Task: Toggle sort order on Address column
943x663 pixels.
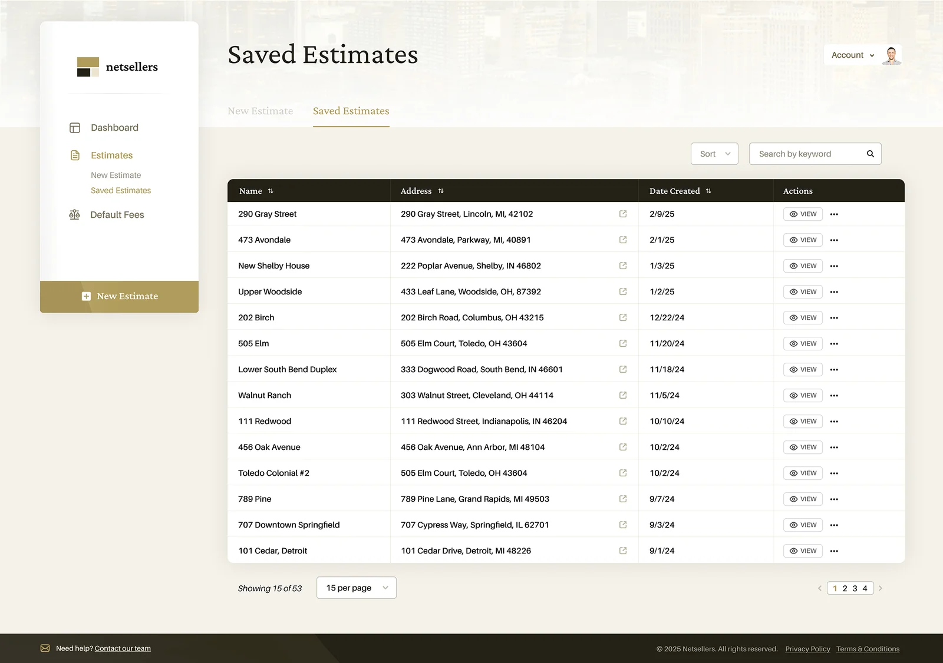Action: pyautogui.click(x=441, y=191)
